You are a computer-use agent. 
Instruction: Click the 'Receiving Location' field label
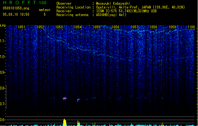coord(73,7)
